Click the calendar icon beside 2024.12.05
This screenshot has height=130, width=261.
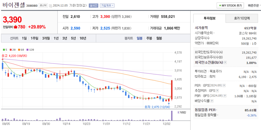coord(51,5)
